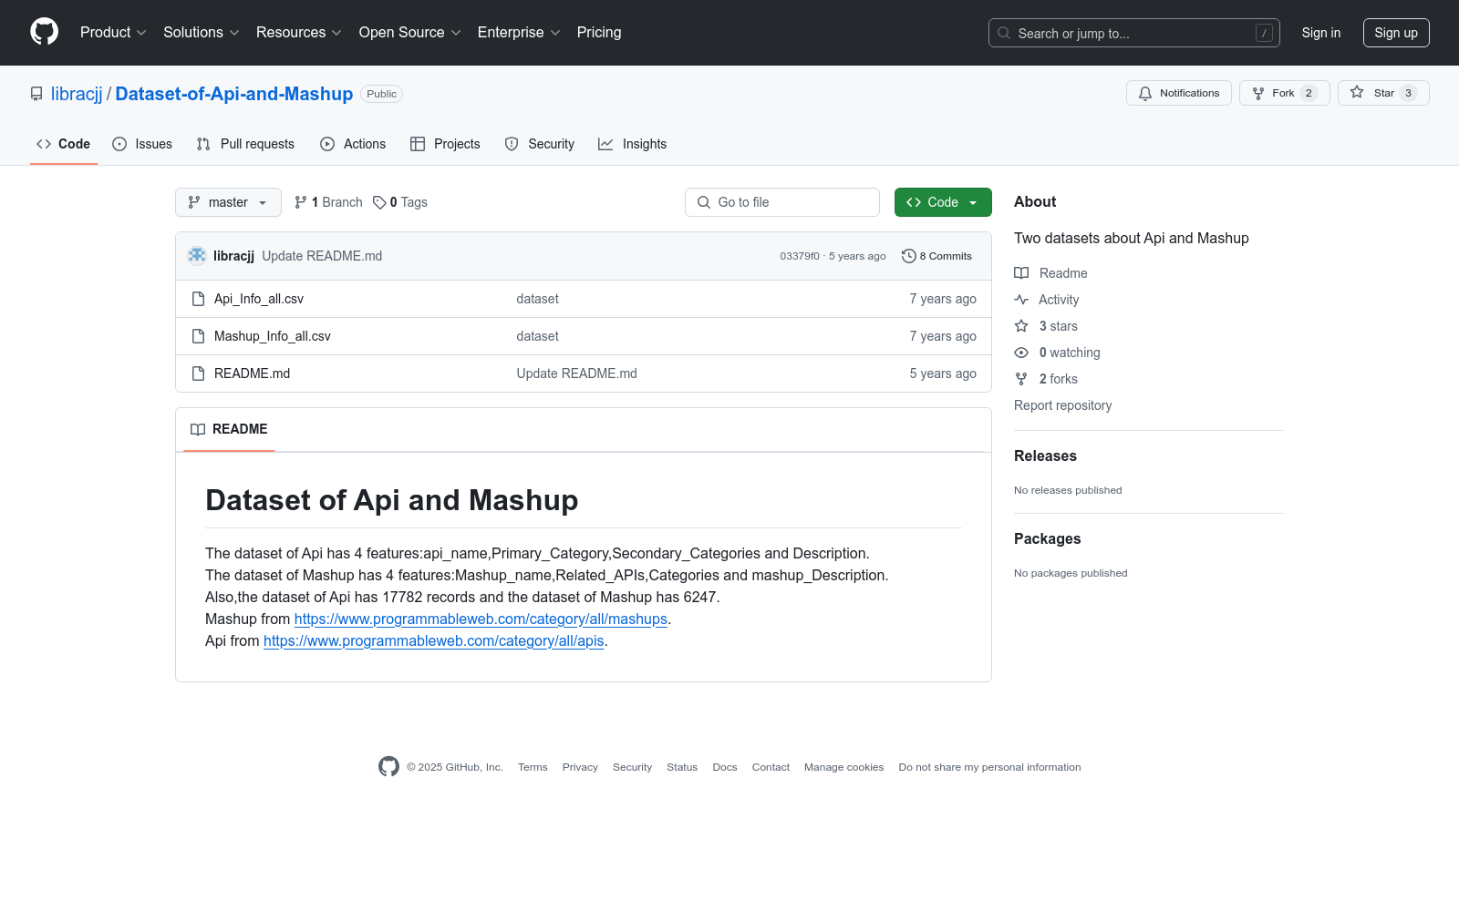This screenshot has height=911, width=1459.
Task: Click the branch icon next to 1 Branch
Action: pos(301,202)
